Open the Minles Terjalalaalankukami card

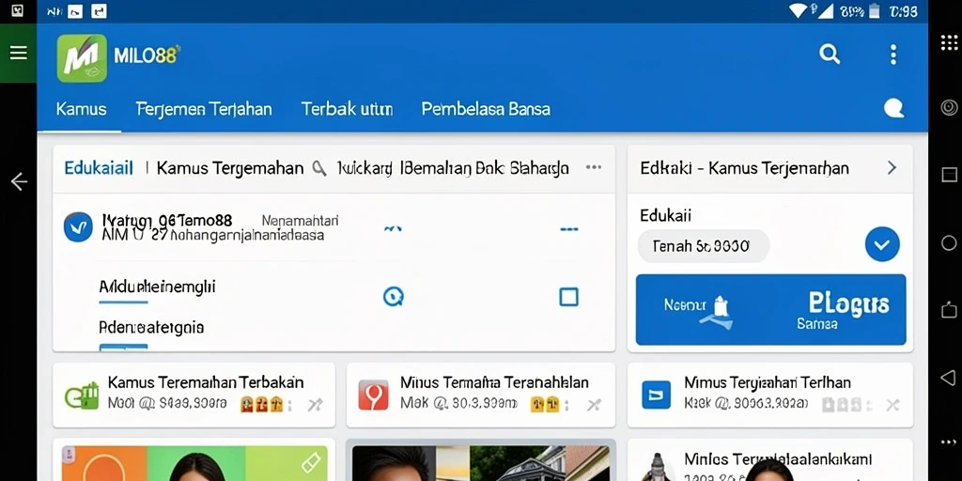(770, 460)
